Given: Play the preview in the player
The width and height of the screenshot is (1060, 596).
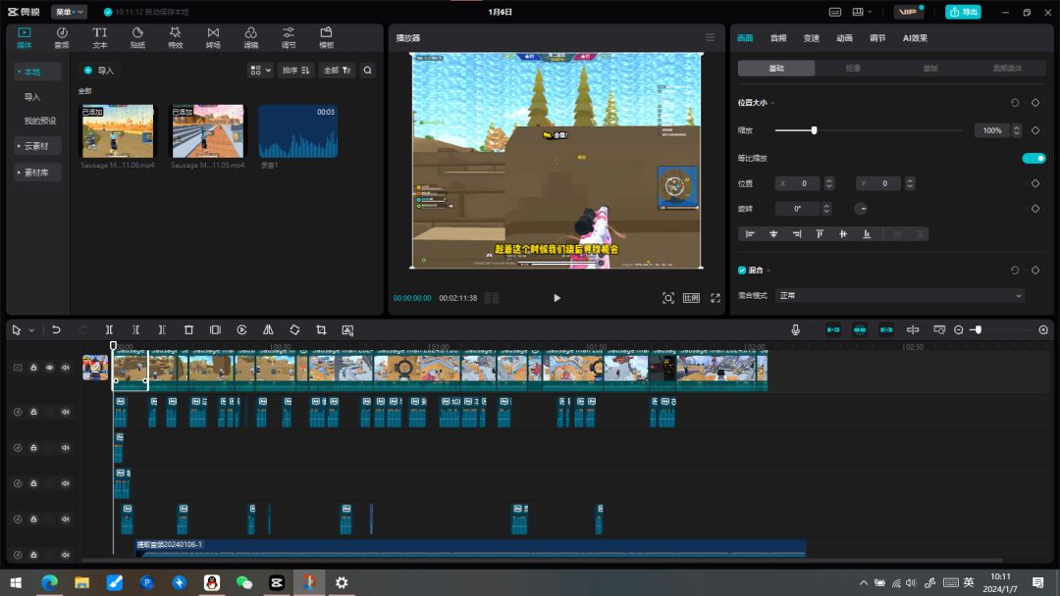Looking at the screenshot, I should pos(556,298).
